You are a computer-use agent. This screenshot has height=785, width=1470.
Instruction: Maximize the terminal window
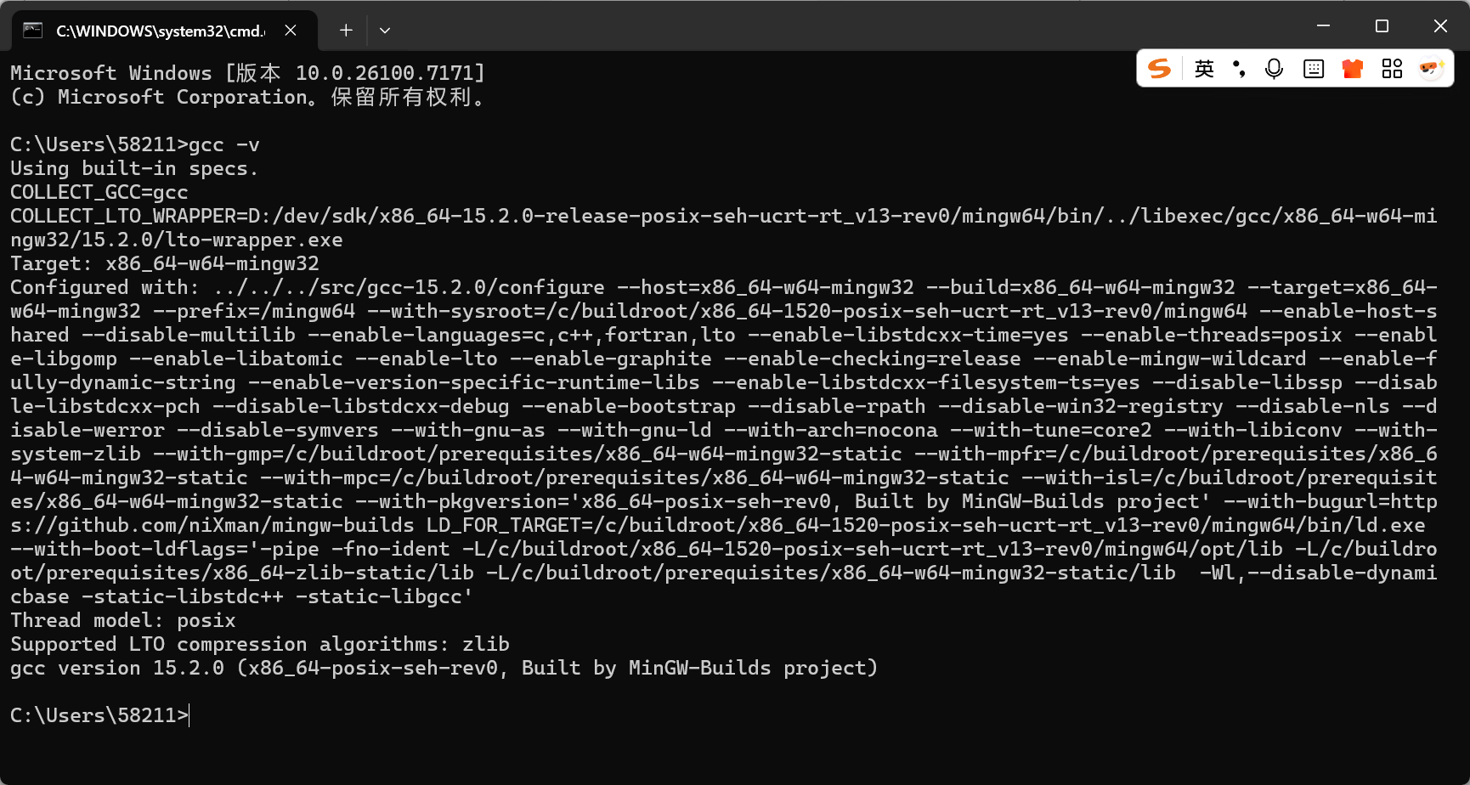(1382, 25)
